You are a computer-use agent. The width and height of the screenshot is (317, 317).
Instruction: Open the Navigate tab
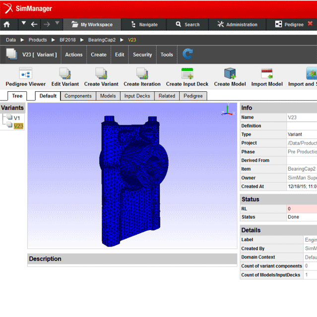coord(144,24)
